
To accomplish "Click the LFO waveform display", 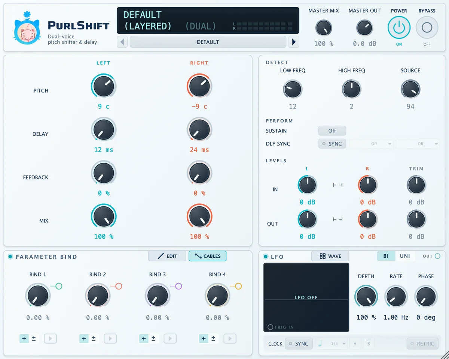I will (306, 297).
